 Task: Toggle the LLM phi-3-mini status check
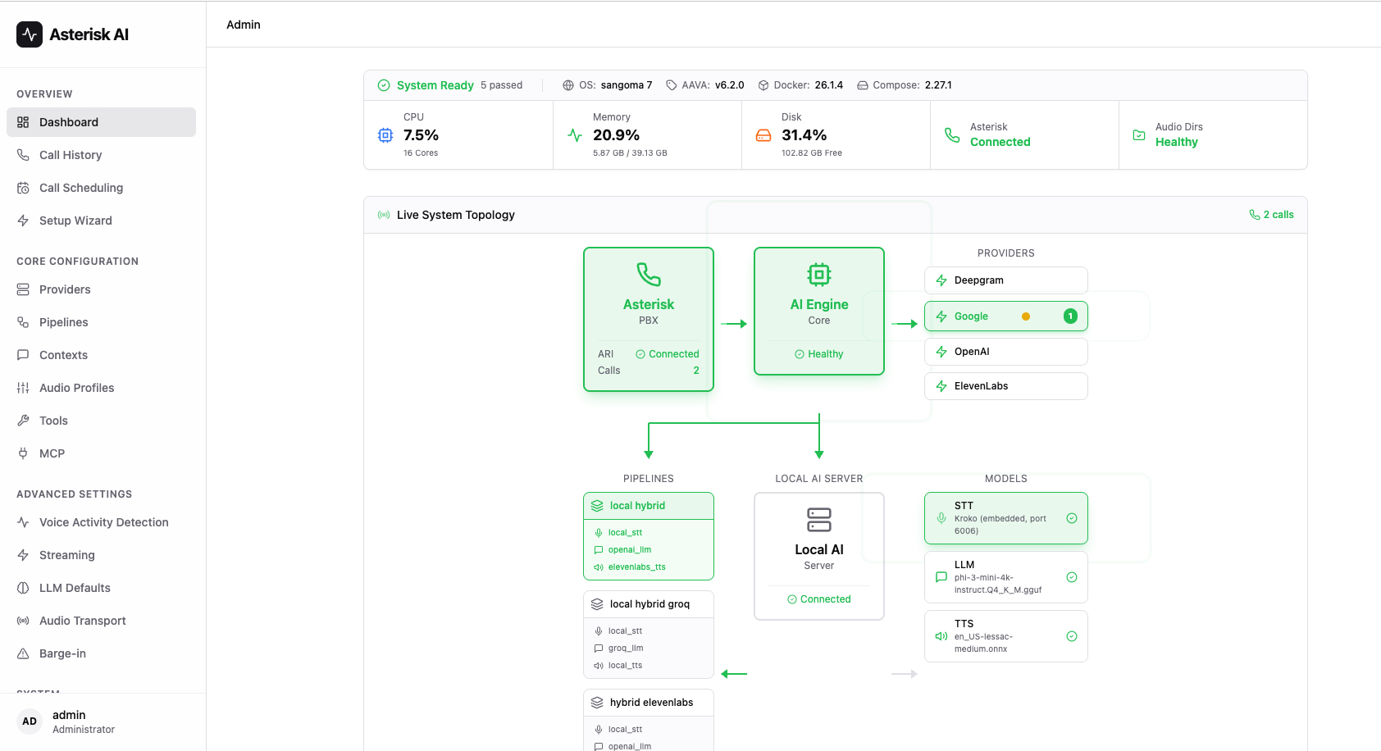1072,577
